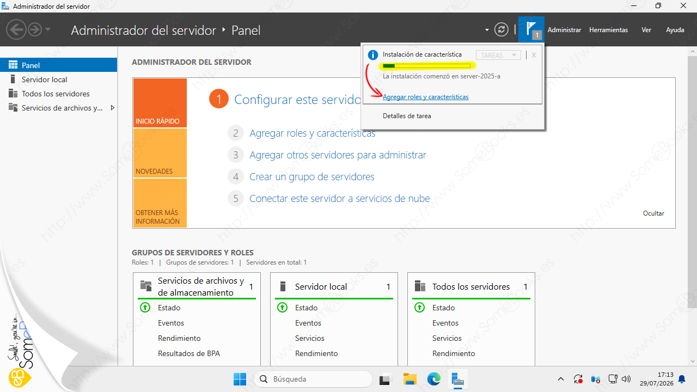Dismiss the notification with the X

pyautogui.click(x=534, y=55)
